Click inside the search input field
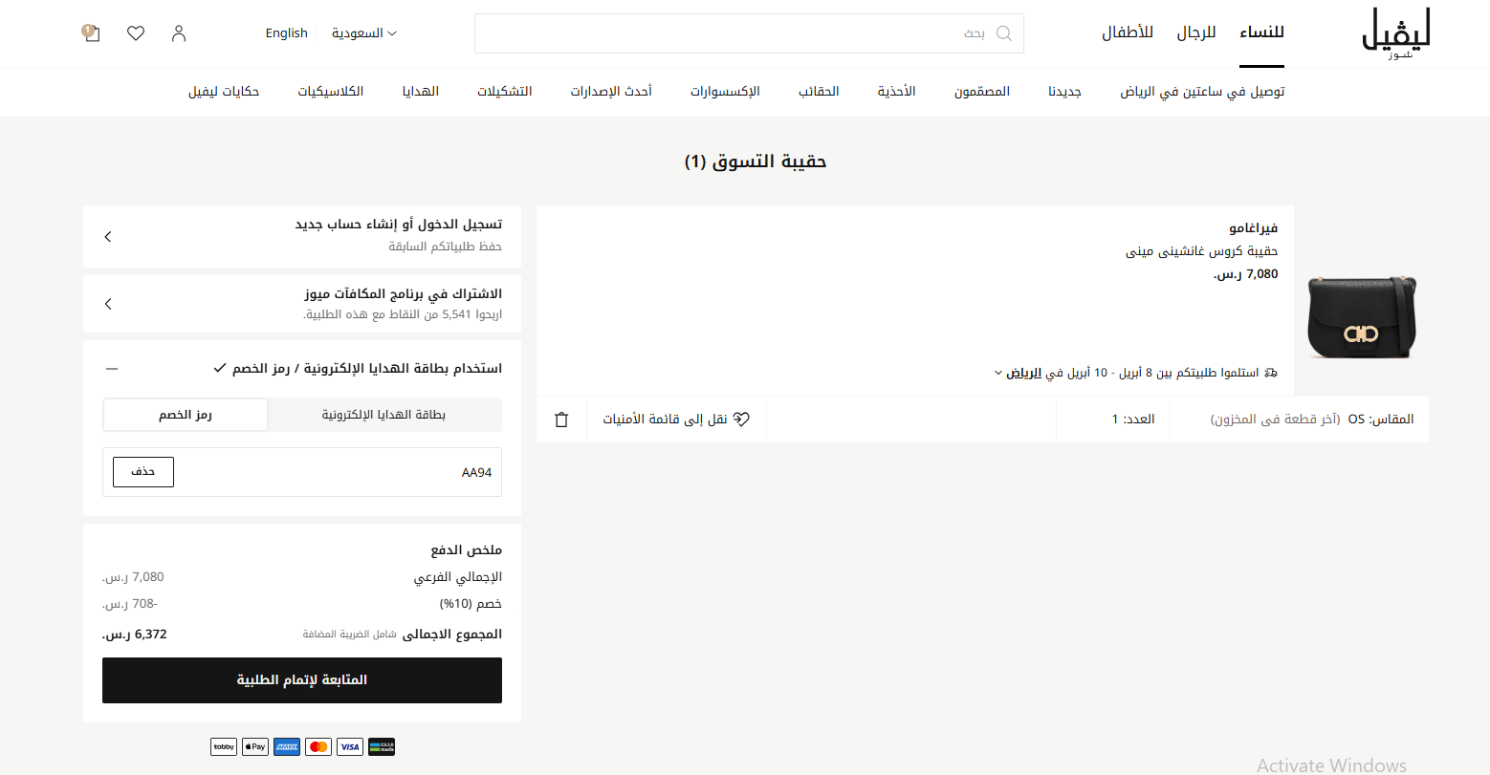The width and height of the screenshot is (1490, 775). [746, 32]
